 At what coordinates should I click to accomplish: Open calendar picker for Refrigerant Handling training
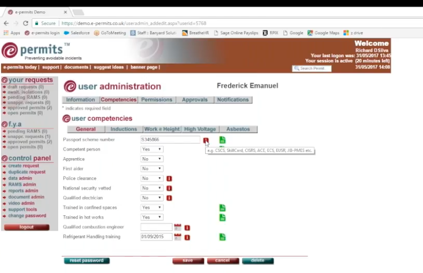click(x=177, y=237)
